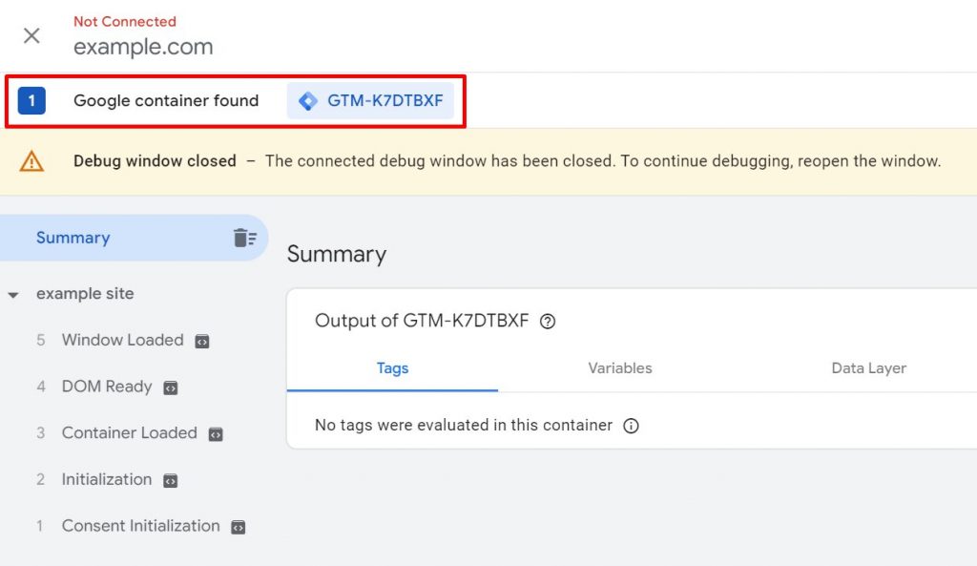Collapse the example site event group

13,295
